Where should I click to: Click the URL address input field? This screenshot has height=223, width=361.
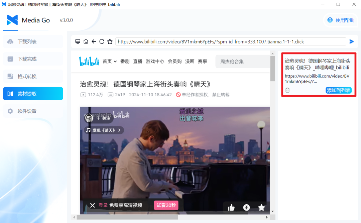click(231, 41)
